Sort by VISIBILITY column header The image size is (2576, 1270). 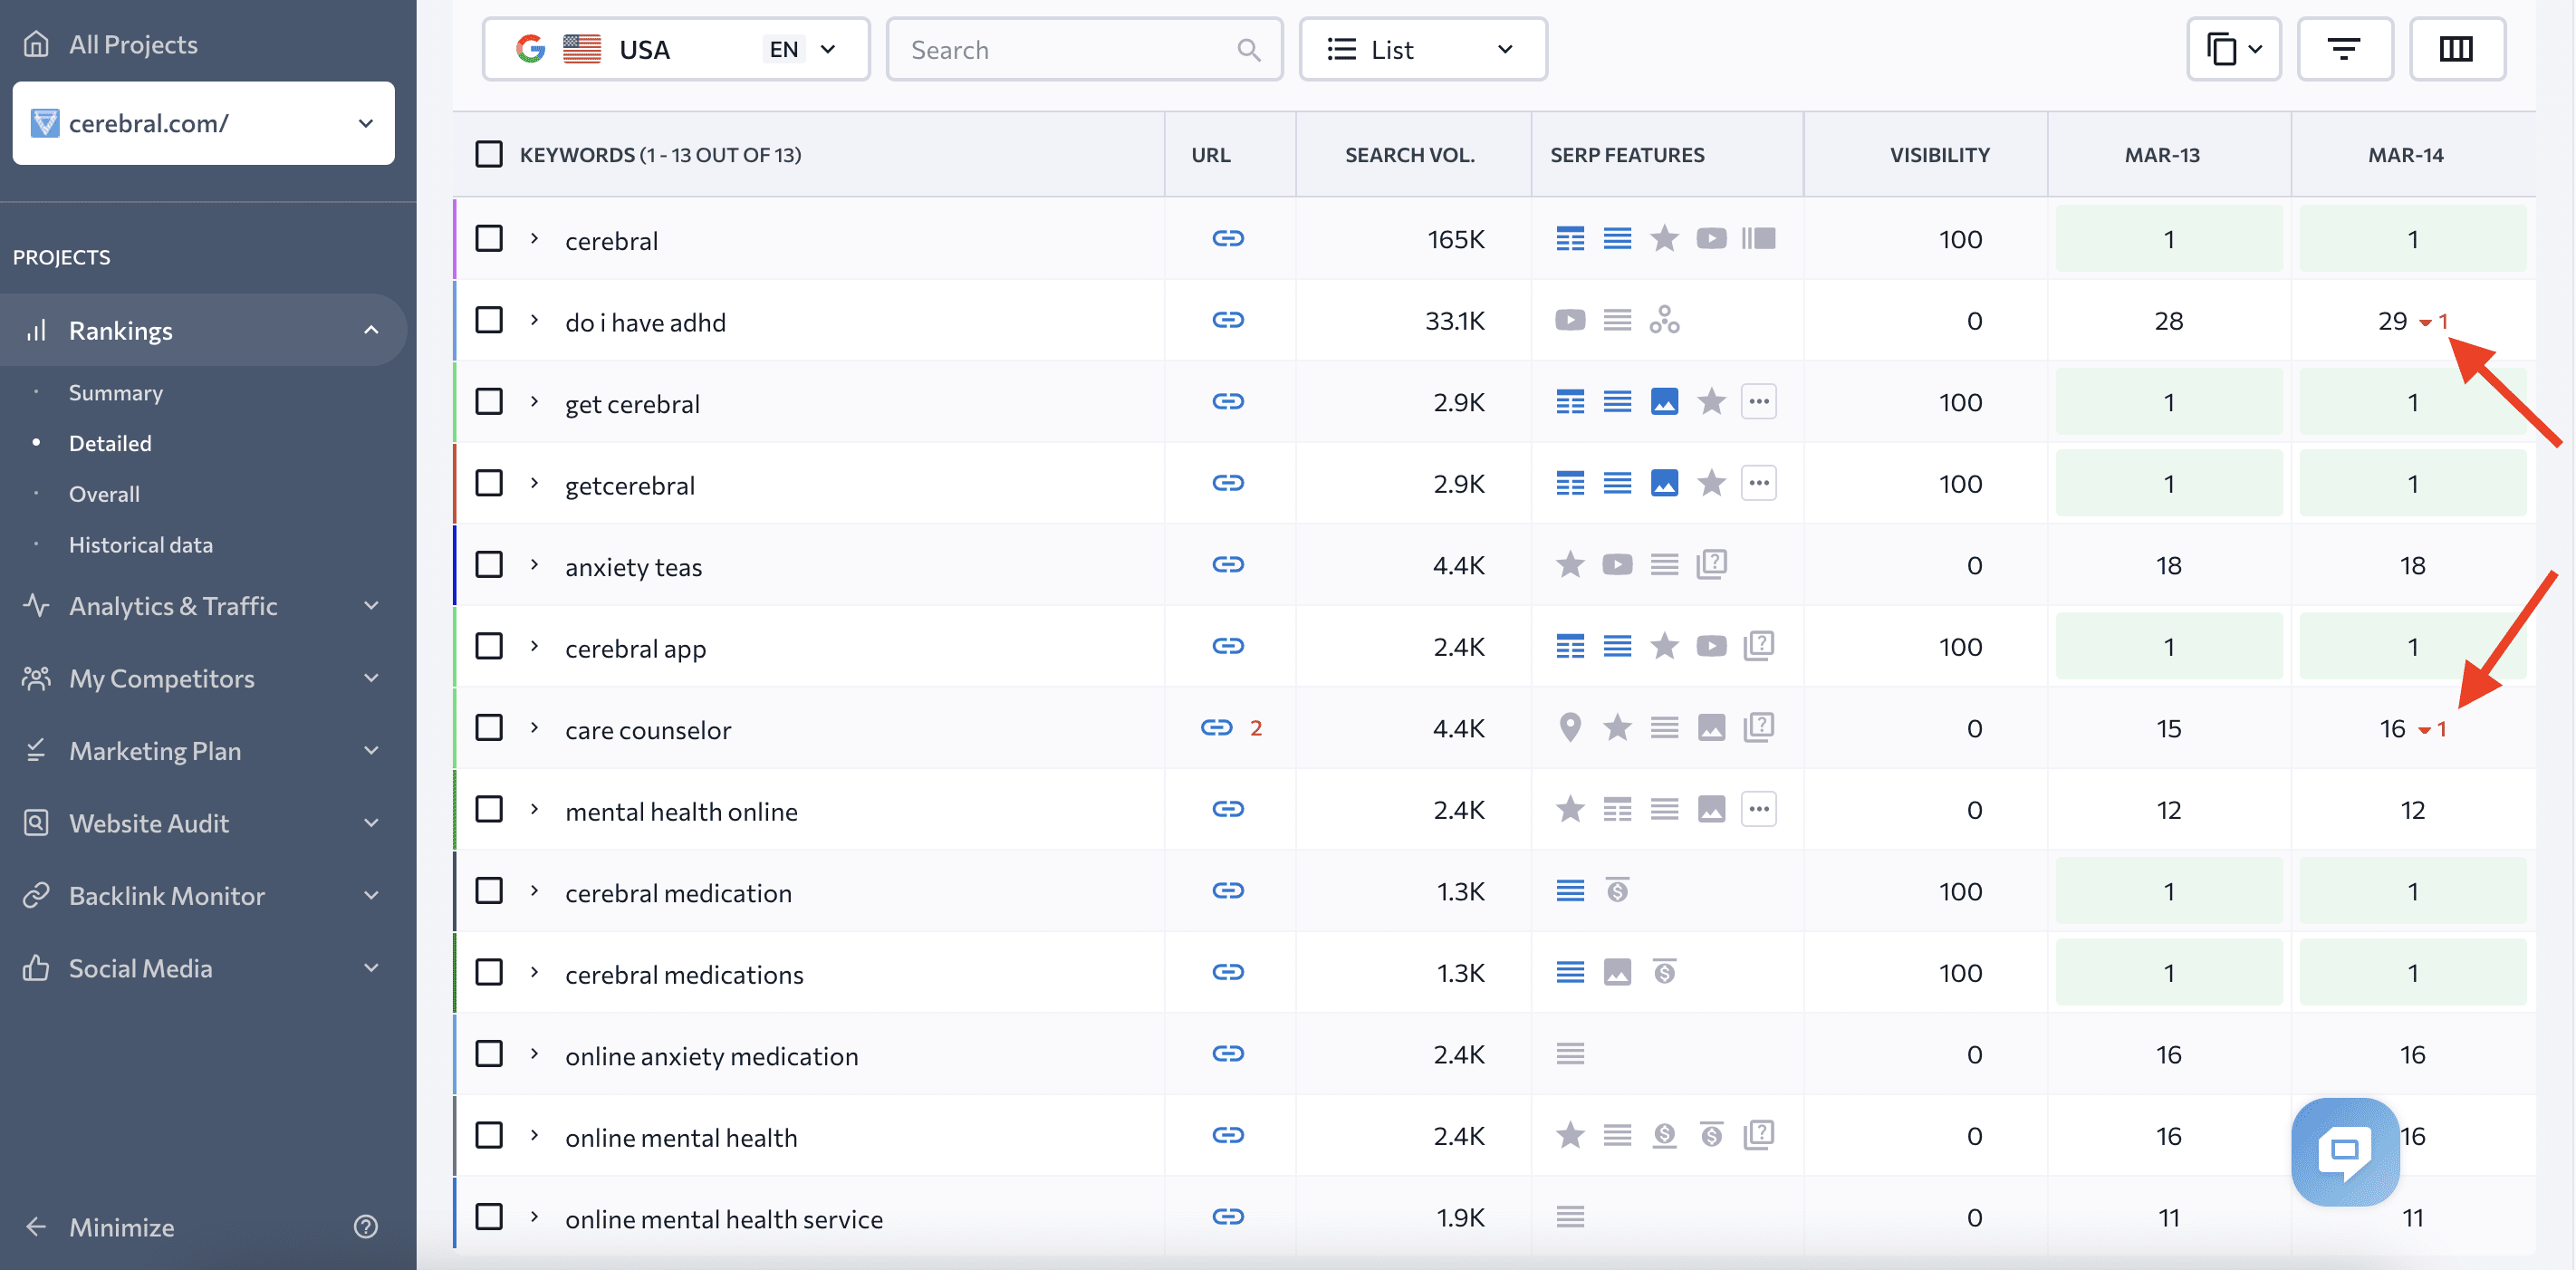tap(1939, 154)
